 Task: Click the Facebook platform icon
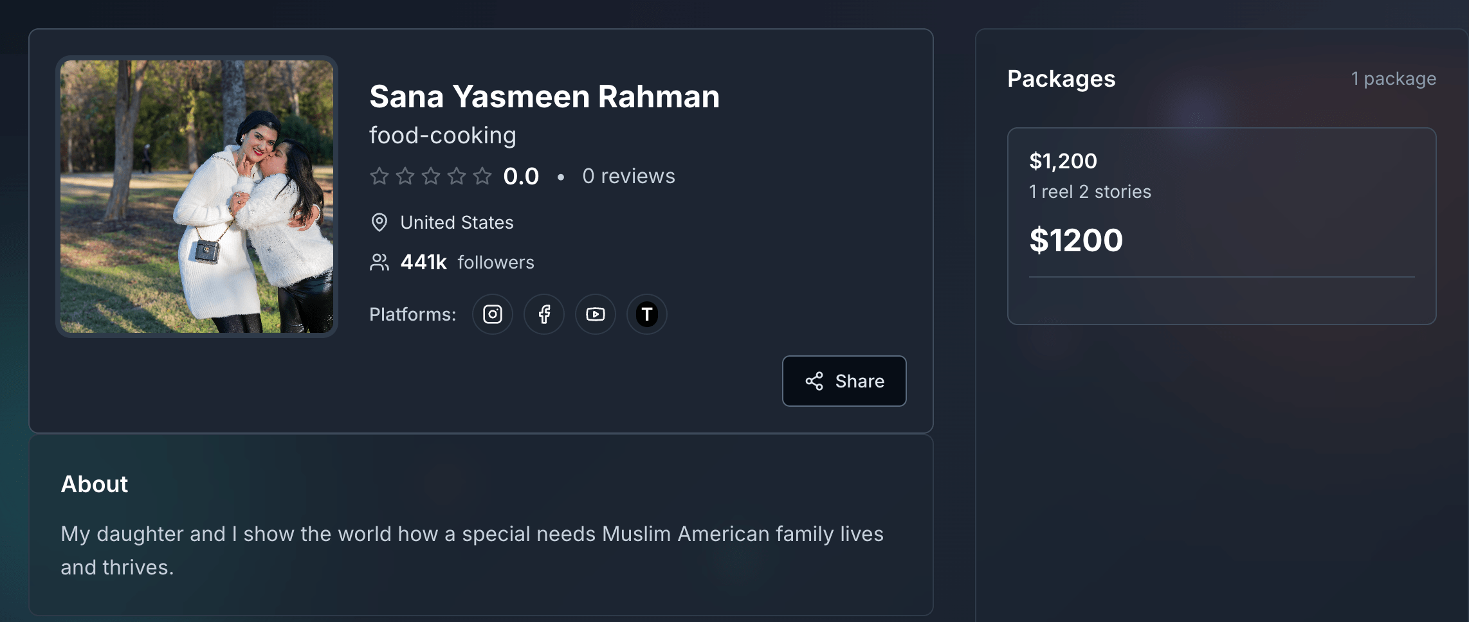click(x=544, y=314)
